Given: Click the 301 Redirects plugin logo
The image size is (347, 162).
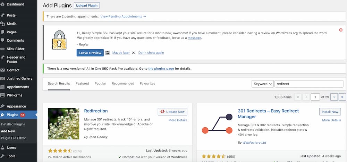Looking at the screenshot, I should coord(217,124).
